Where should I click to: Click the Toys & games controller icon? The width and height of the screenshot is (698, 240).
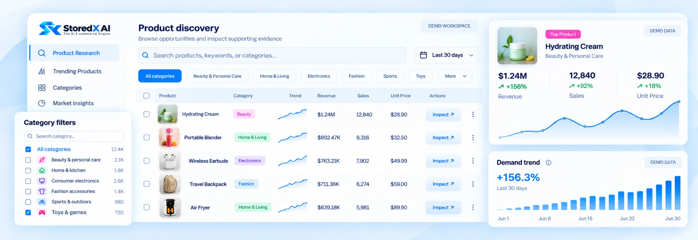[x=42, y=212]
